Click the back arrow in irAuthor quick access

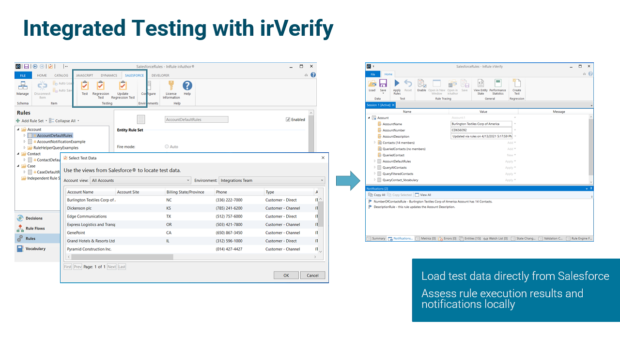click(x=35, y=66)
